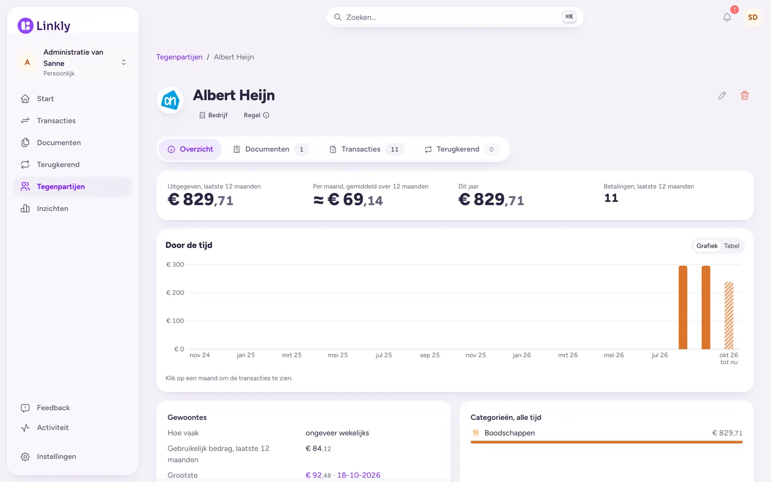The image size is (771, 482).
Task: Delete Albert Heijn with the trash icon
Action: (x=745, y=95)
